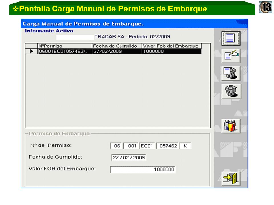
Task: Click the TRADAR SA - Período: 02/2009 text
Action: click(132, 37)
